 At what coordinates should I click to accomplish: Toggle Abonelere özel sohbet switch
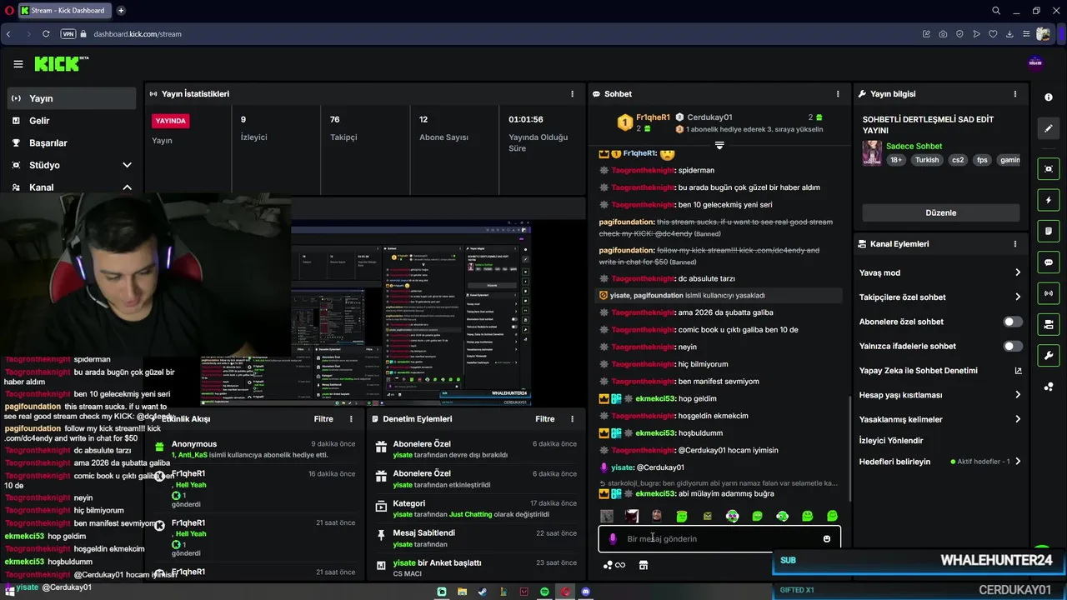pyautogui.click(x=1012, y=322)
